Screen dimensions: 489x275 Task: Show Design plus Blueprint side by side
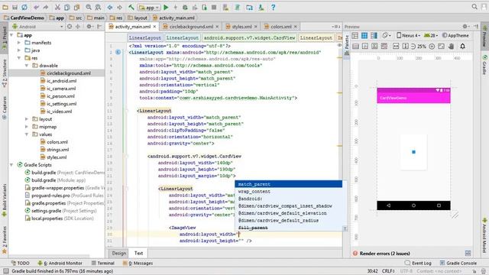(x=374, y=36)
